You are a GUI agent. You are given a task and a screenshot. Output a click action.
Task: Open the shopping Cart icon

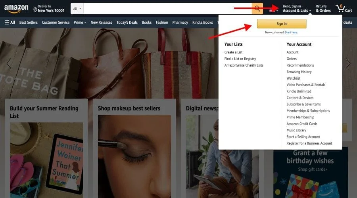344,8
